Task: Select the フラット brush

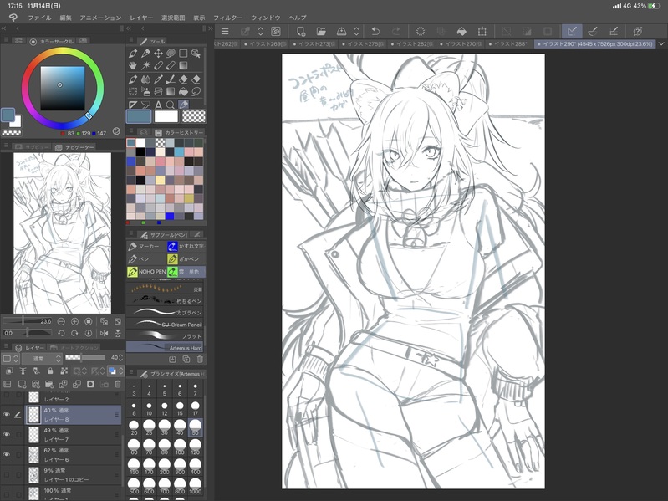Action: pos(165,336)
